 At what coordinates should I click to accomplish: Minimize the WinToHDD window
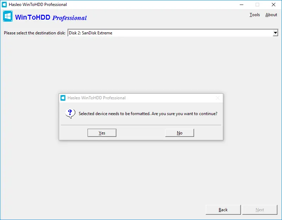pos(242,5)
